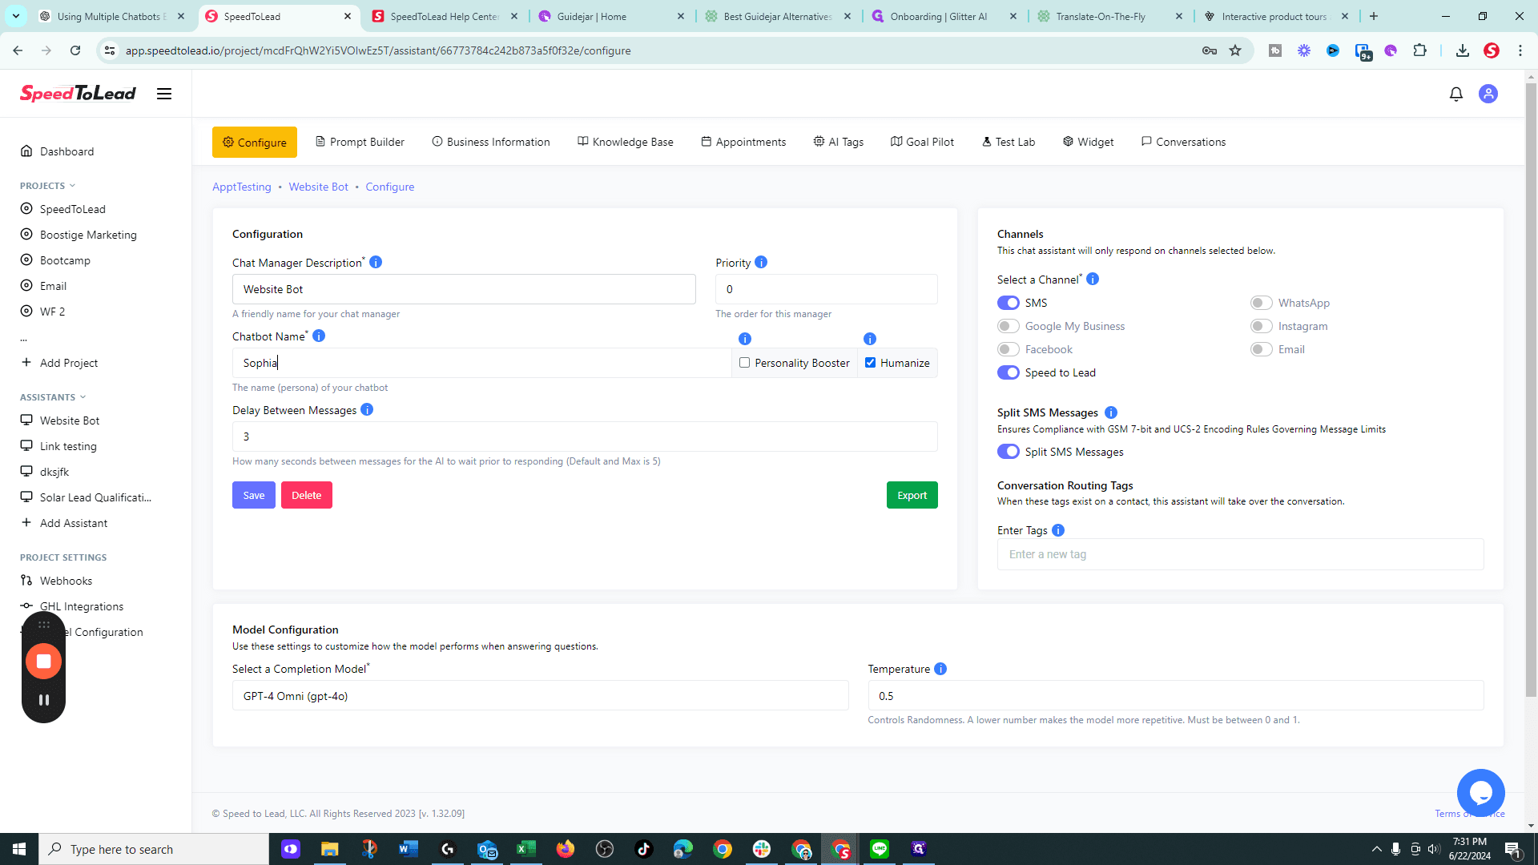Enable the Google My Business channel

coord(1008,326)
